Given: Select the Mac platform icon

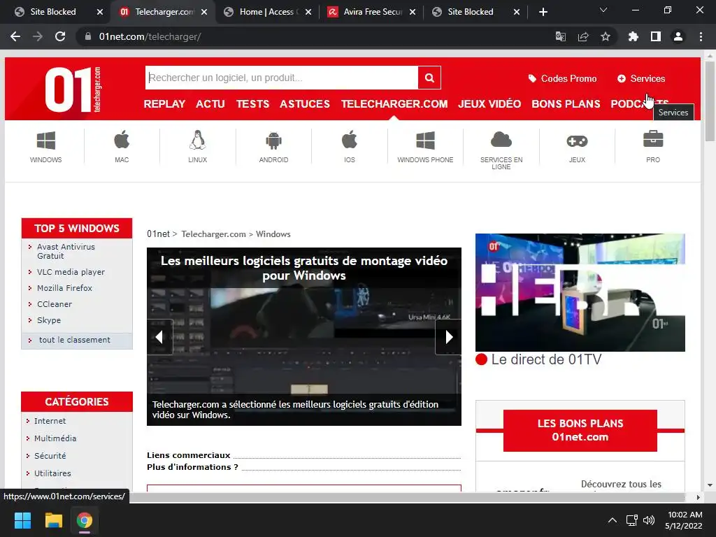Looking at the screenshot, I should coord(122,140).
